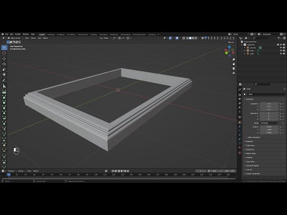The width and height of the screenshot is (287, 215).
Task: Open the viewport Add menu
Action: 39,38
